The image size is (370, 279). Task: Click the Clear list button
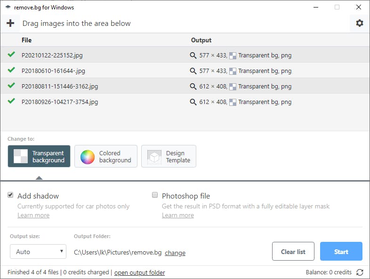click(x=293, y=252)
